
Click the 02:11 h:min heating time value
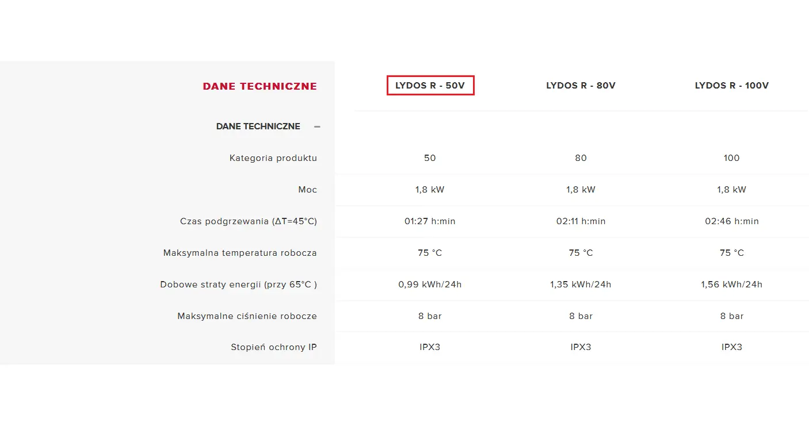[581, 221]
